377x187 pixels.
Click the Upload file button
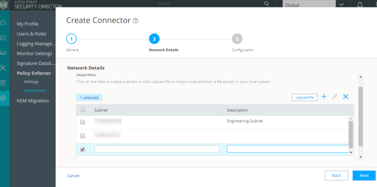coord(304,97)
